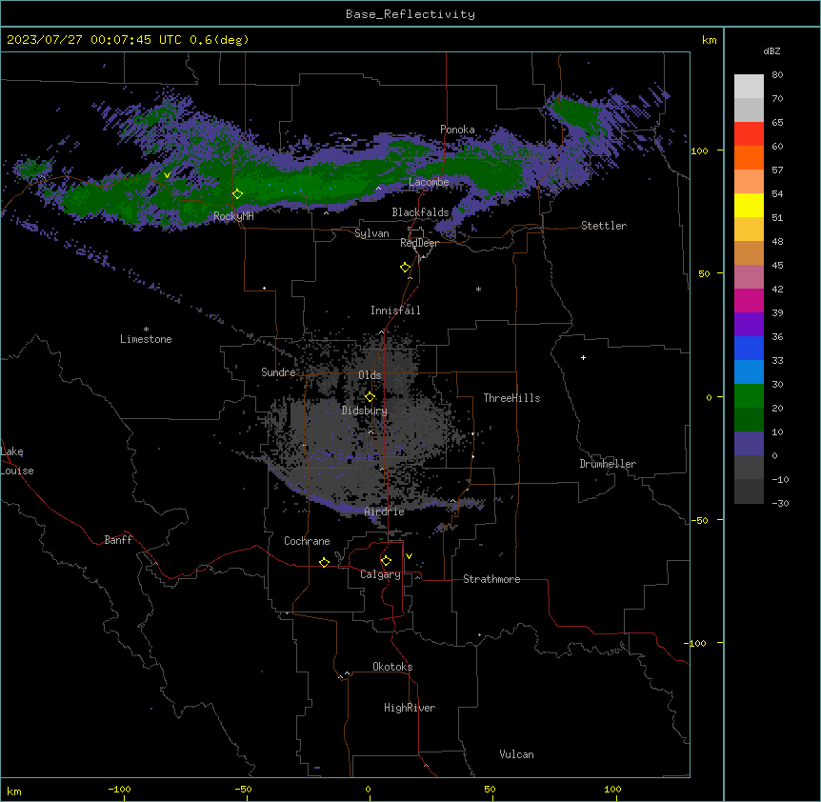Select the magenta 39-42 dBZ legend swatch
The width and height of the screenshot is (821, 802).
[x=749, y=300]
